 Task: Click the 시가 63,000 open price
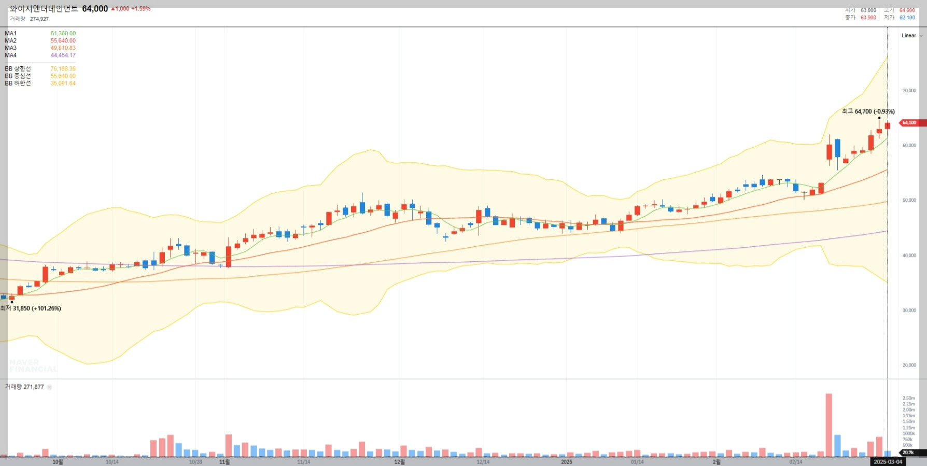(861, 10)
